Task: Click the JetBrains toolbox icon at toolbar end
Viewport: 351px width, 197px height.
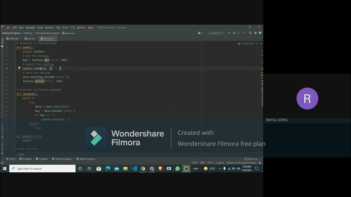Action: coord(261,33)
